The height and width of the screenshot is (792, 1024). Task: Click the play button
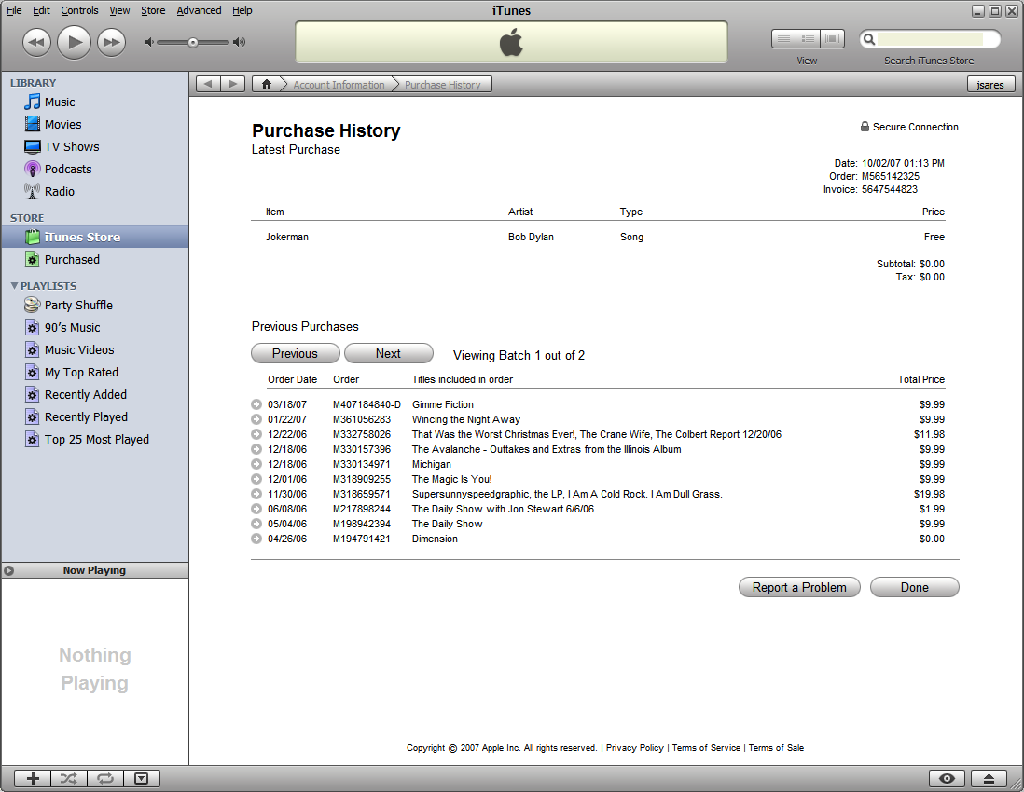(74, 43)
